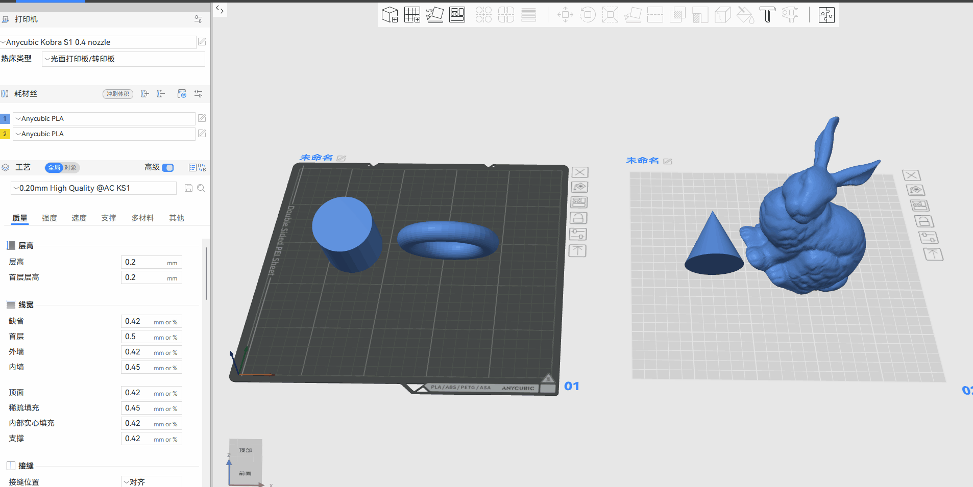The height and width of the screenshot is (487, 973).
Task: Click the Add model cube icon
Action: click(x=390, y=15)
